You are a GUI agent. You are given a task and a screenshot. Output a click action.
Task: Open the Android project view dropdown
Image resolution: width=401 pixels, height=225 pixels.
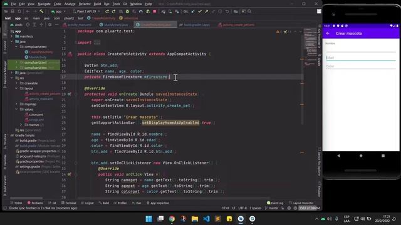click(16, 25)
